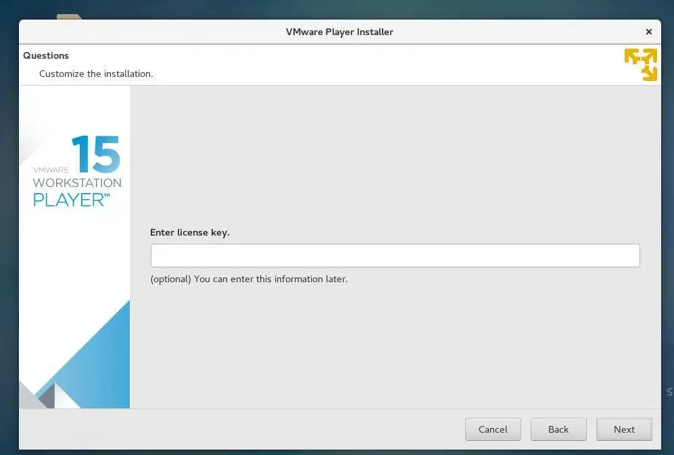Select the 'Enter license key.' label
The width and height of the screenshot is (674, 455).
tap(189, 232)
